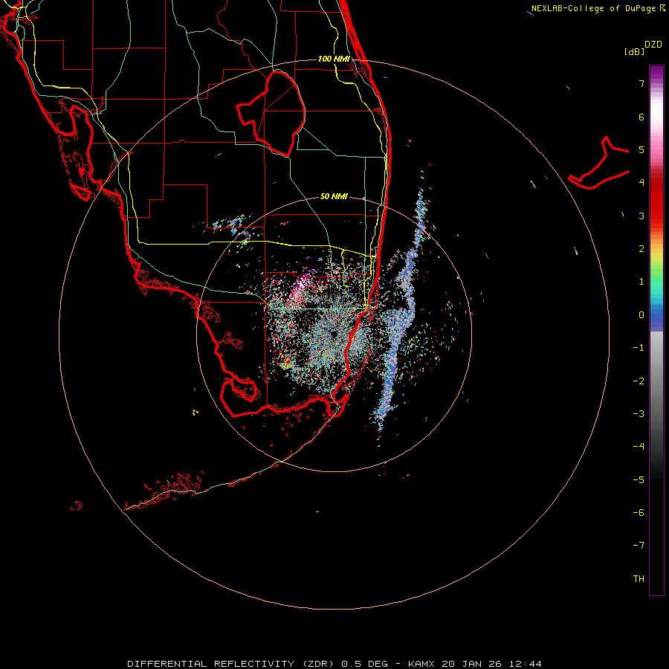Image resolution: width=669 pixels, height=669 pixels.
Task: Click the DZD color scale title
Action: click(653, 45)
